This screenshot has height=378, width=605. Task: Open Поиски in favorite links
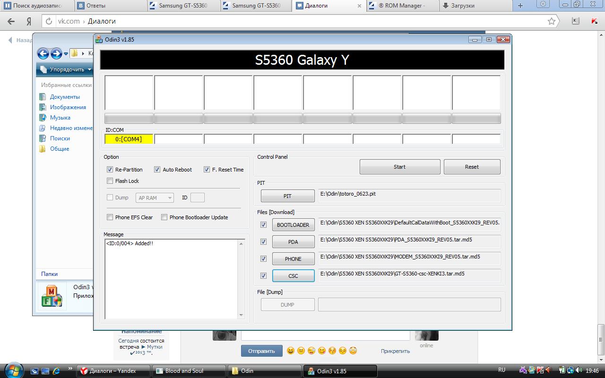click(x=60, y=138)
